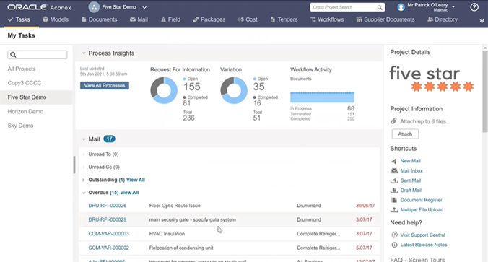The height and width of the screenshot is (262, 488).
Task: Expand the Unread To (0) group
Action: 84,154
